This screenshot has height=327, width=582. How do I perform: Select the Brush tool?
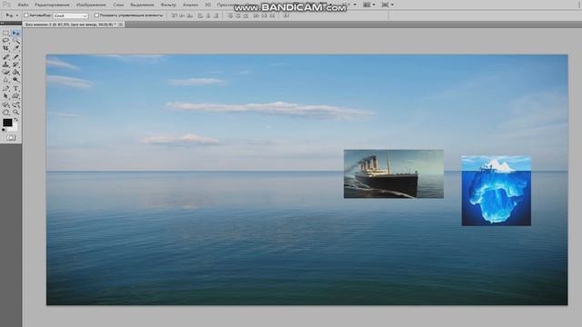[x=15, y=57]
